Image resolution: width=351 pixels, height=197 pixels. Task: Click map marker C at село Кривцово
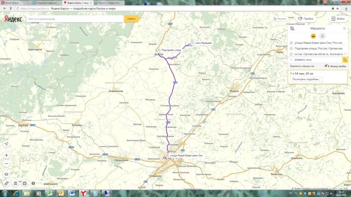(x=192, y=43)
